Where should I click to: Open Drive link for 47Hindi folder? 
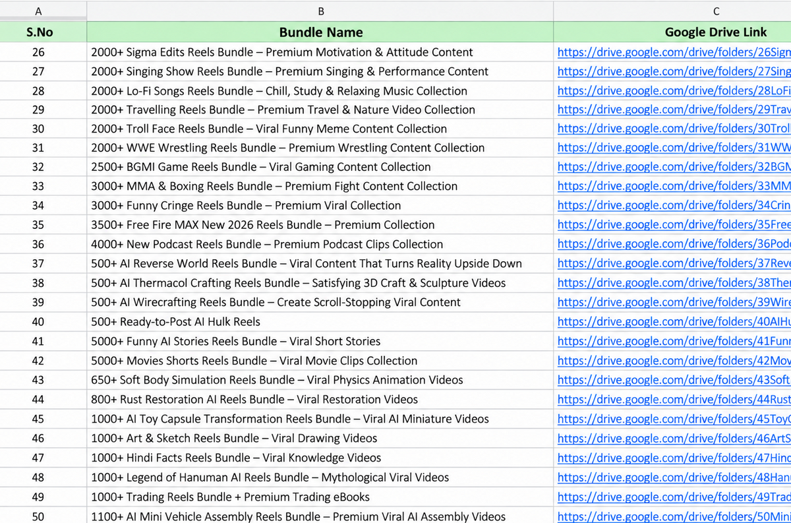674,458
